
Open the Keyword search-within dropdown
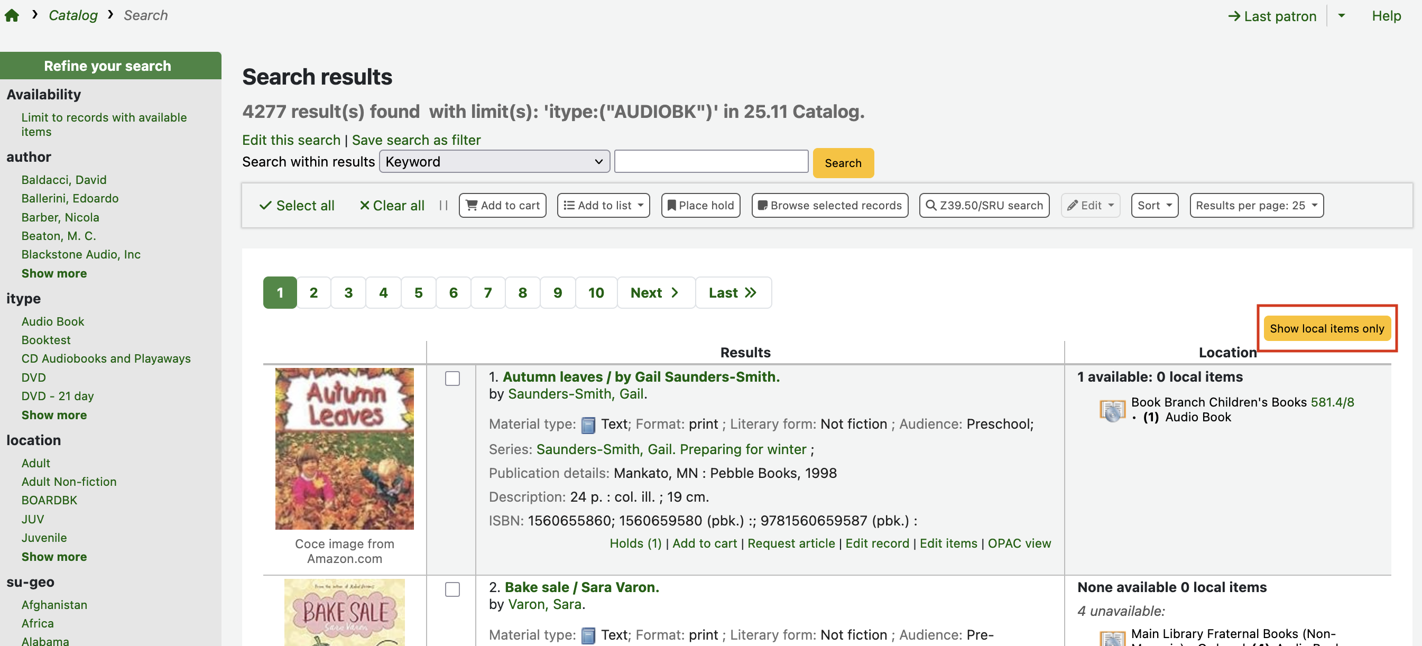(494, 162)
